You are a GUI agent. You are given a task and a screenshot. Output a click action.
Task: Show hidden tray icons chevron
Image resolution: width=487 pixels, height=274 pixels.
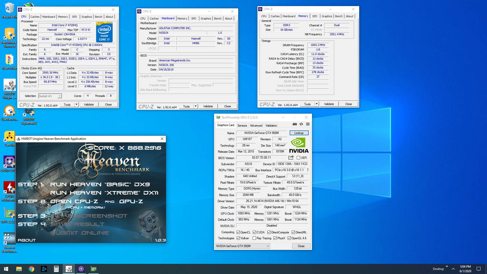point(453,269)
